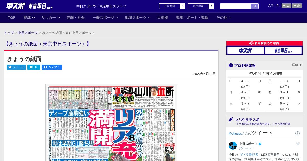The width and height of the screenshot is (307, 161).
Task: Open the 芸能・社会 menu item
Action: tap(75, 18)
